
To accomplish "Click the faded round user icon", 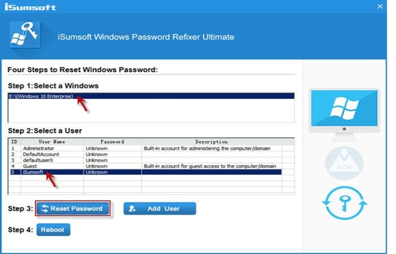I will [344, 163].
